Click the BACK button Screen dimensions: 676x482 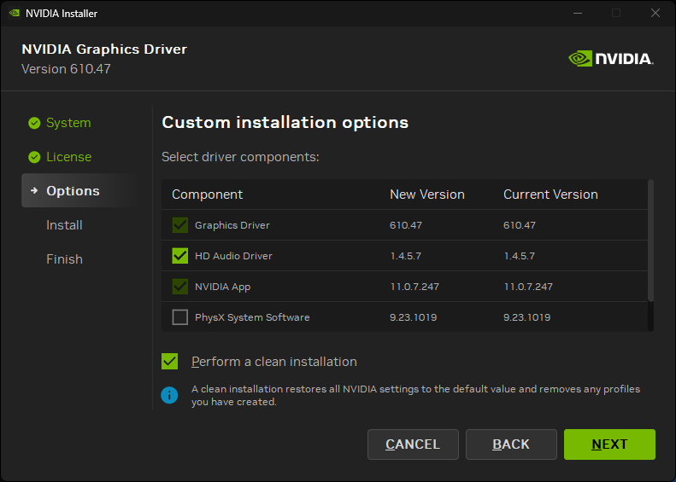[511, 444]
